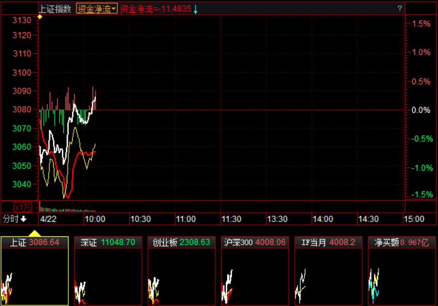Click the 10:30 marker on time axis
Viewport: 438px width, 306px height.
point(140,219)
